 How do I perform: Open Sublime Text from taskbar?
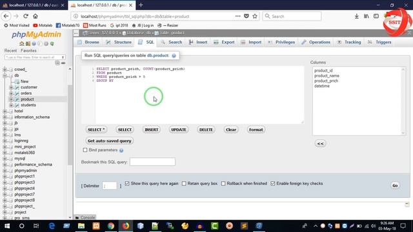click(x=244, y=226)
